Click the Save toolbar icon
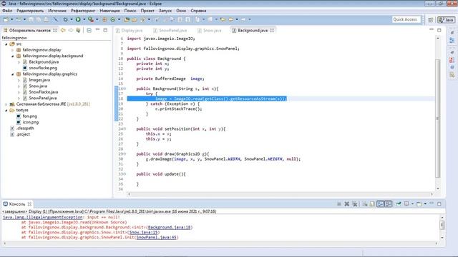 (31, 19)
